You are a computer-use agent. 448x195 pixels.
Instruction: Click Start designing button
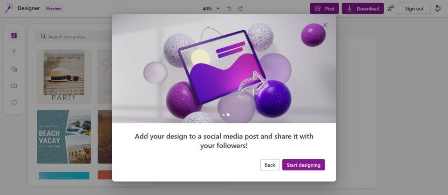coord(304,165)
